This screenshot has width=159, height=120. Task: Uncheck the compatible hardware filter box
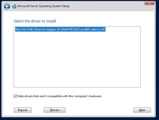click(15, 96)
